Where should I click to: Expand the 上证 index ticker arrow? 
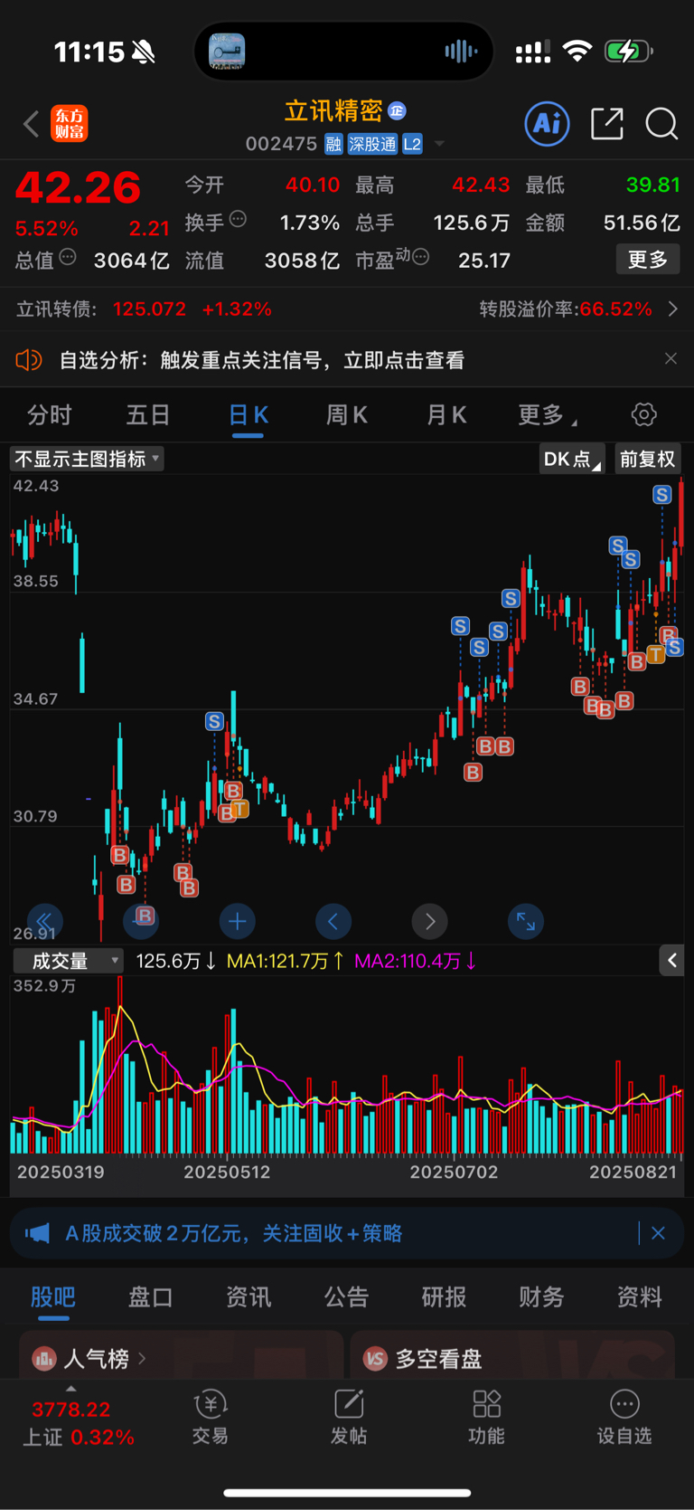pos(71,1389)
